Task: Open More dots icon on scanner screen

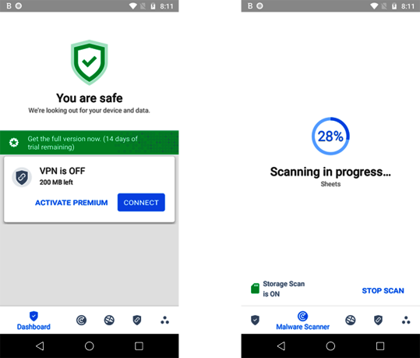Action: point(406,321)
